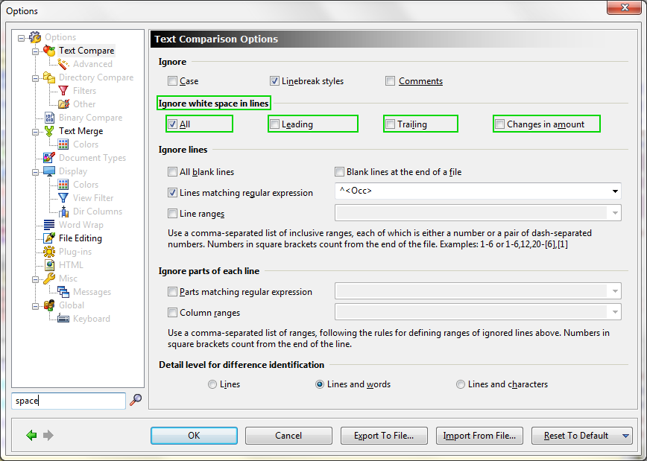This screenshot has width=647, height=461.
Task: Open Reset To Default dropdown arrow
Action: tap(625, 436)
